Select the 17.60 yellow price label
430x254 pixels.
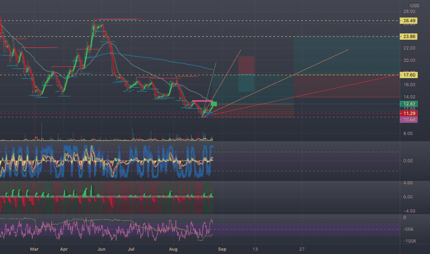click(x=409, y=75)
